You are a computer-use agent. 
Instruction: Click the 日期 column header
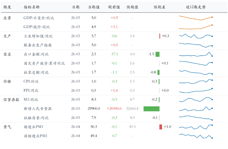(76, 7)
